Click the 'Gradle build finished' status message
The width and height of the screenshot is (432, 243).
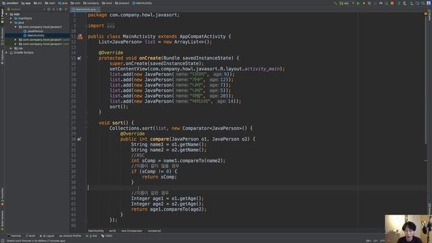click(36, 241)
